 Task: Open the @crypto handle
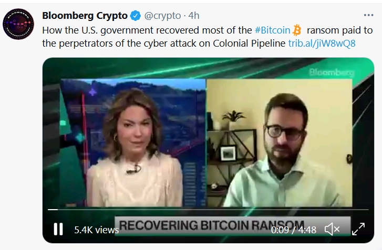[162, 16]
